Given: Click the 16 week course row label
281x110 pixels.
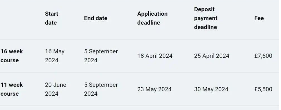Looking at the screenshot, I should (x=11, y=56).
